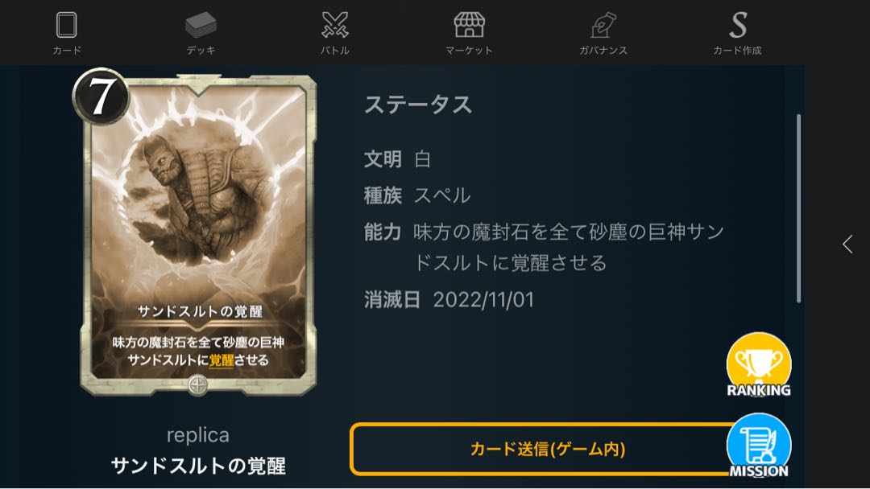Click the replica label under card
The image size is (870, 489).
pyautogui.click(x=198, y=435)
